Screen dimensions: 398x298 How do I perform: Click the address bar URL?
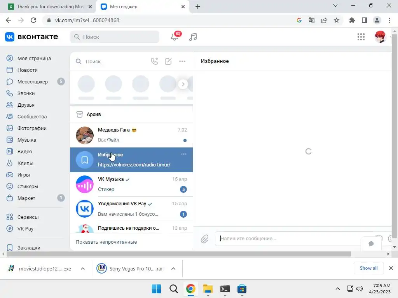pos(87,20)
